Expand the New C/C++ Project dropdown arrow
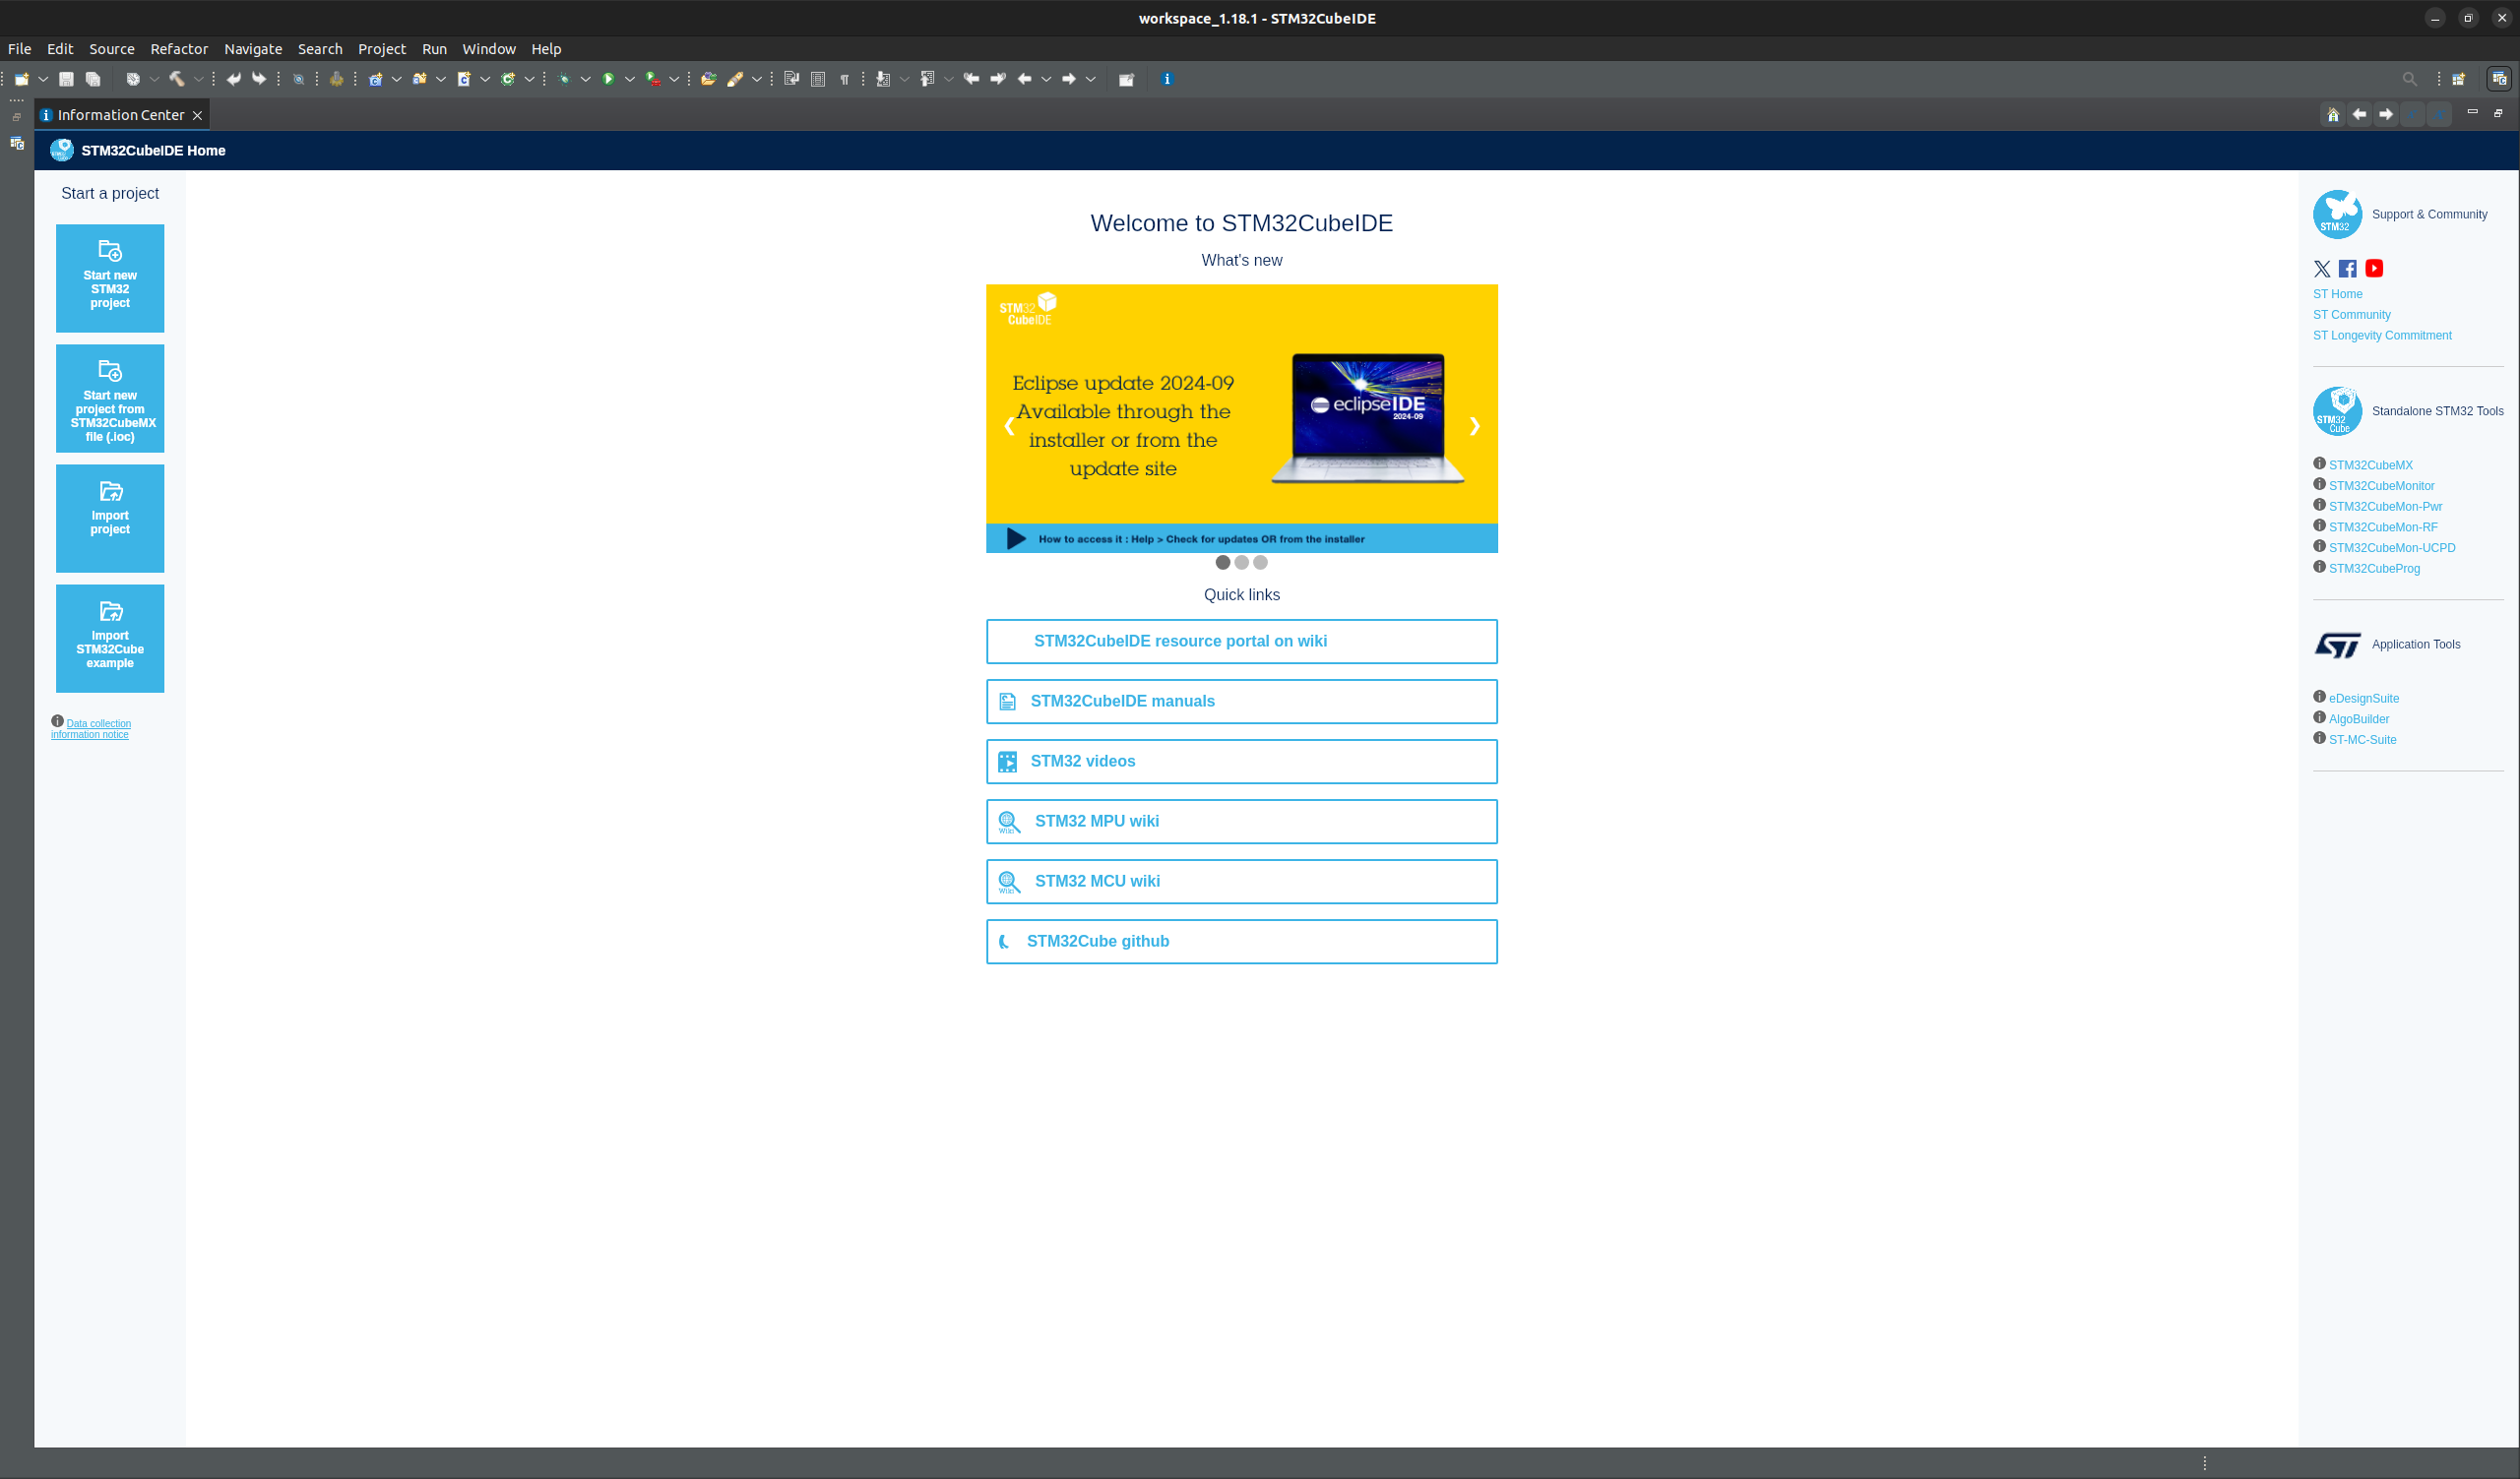 click(x=397, y=79)
